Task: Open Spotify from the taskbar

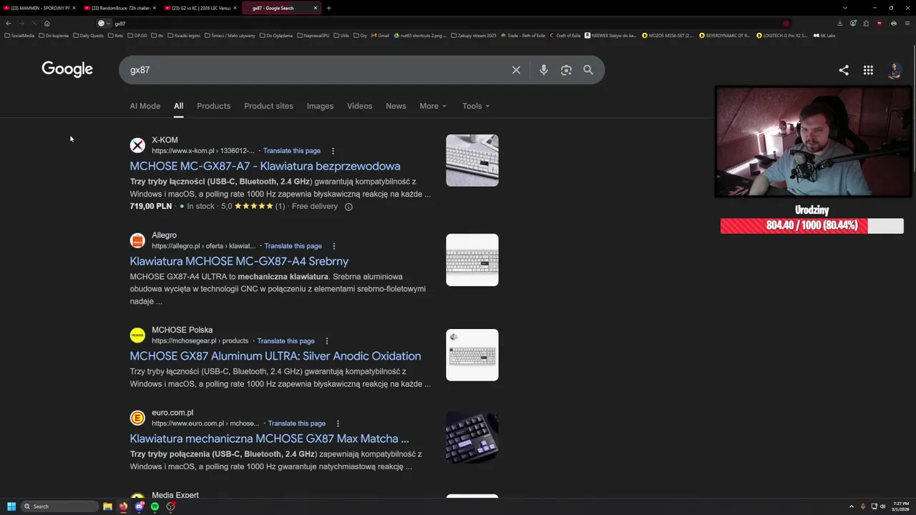Action: (155, 506)
